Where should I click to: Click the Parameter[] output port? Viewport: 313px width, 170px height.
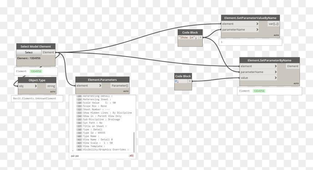tap(120, 86)
